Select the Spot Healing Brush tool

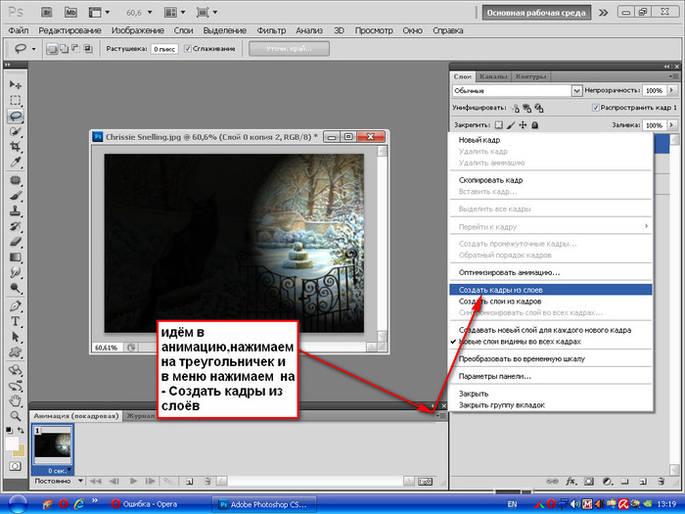pyautogui.click(x=16, y=180)
